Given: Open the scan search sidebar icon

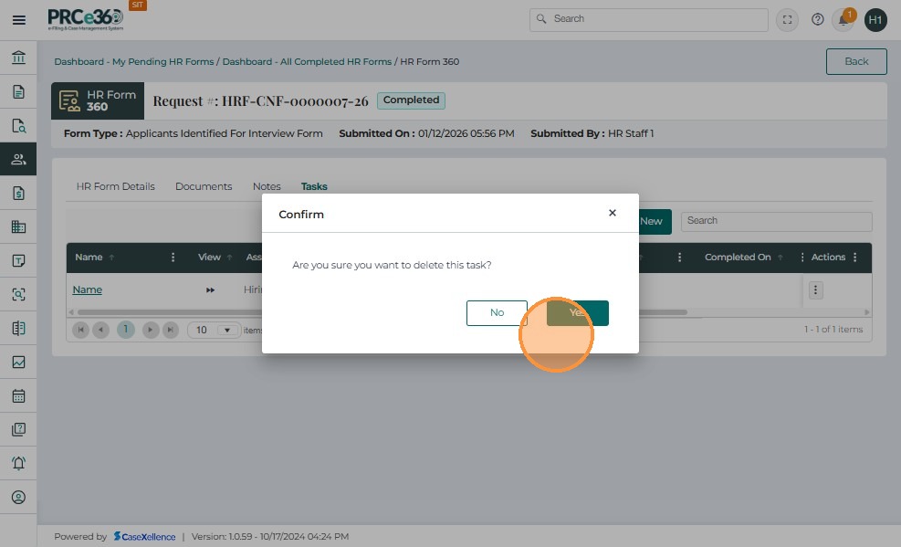Looking at the screenshot, I should (x=18, y=295).
